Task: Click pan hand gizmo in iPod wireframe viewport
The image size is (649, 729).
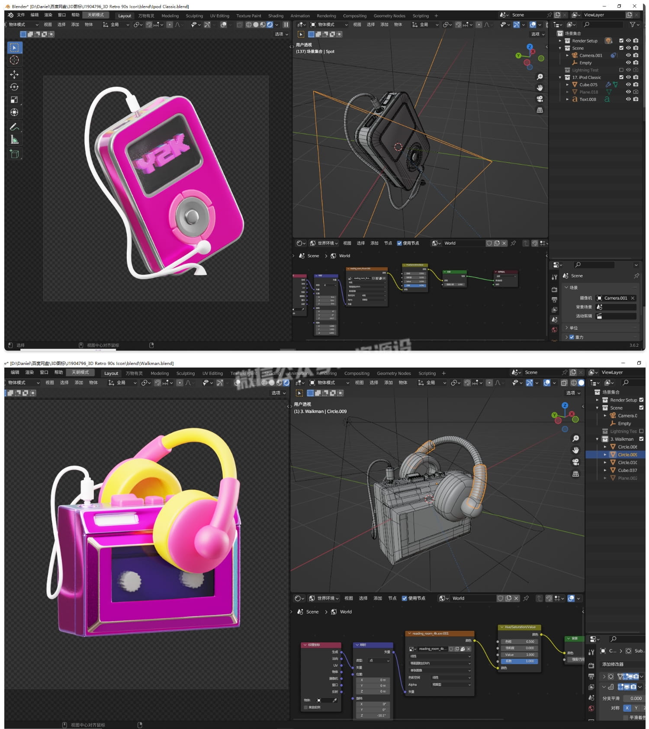Action: click(540, 88)
